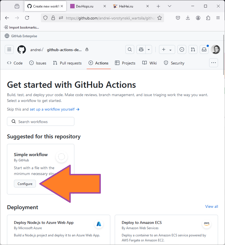225x245 pixels.
Task: Show more repository tabs via ellipsis
Action: click(214, 63)
